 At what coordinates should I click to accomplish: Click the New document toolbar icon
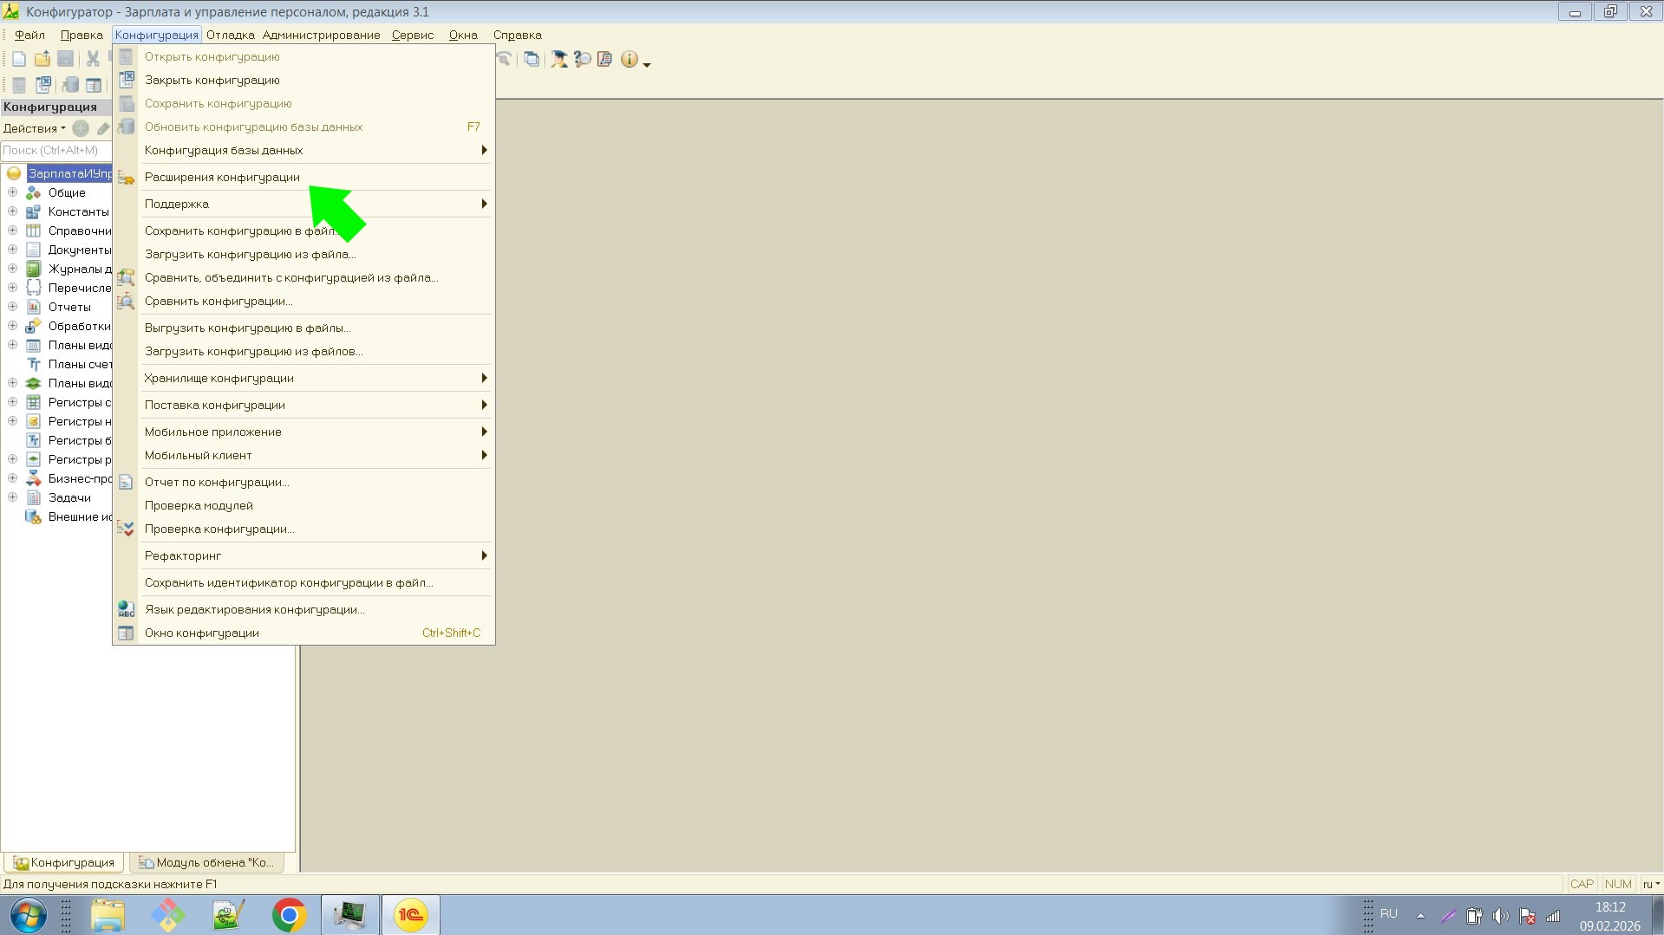coord(19,59)
